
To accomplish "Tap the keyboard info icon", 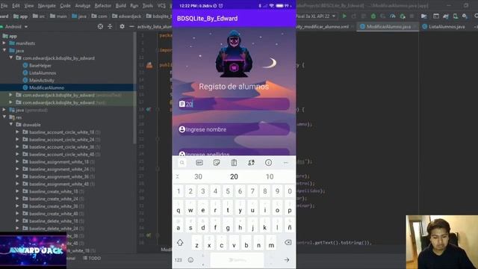I will click(268, 163).
